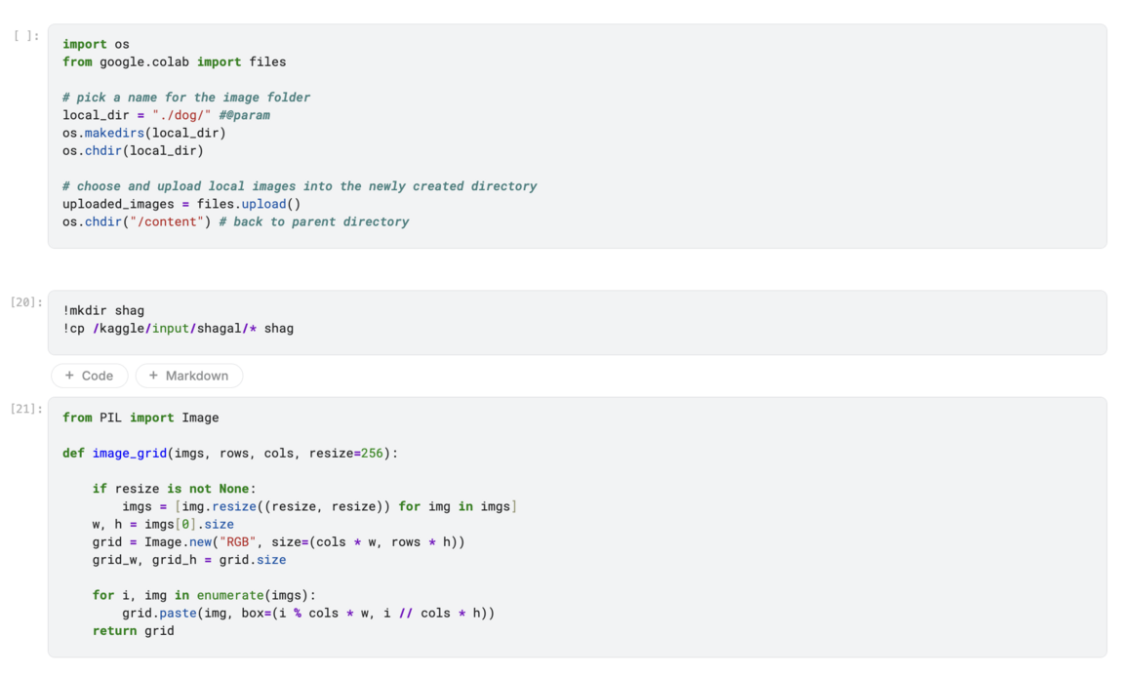Select the unexecuted cell's empty "[ ]:" prompt
The height and width of the screenshot is (676, 1124).
(x=27, y=36)
